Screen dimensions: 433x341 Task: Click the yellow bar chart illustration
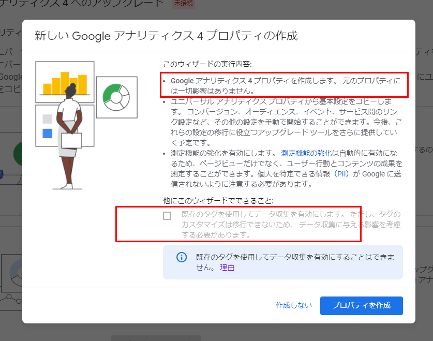(x=64, y=84)
